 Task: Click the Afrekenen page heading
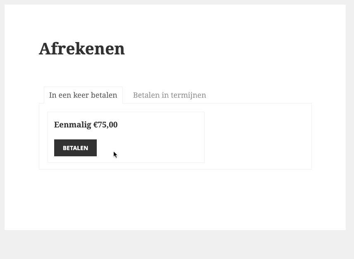[82, 49]
